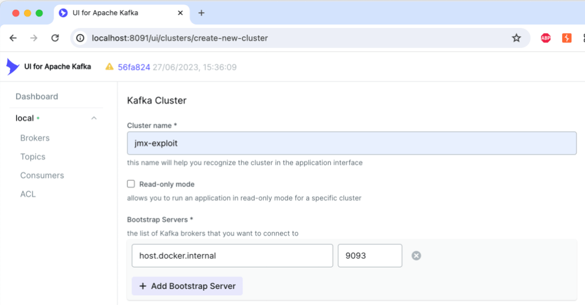Open the Topics section
Screen dimensions: 585x305
tap(33, 157)
